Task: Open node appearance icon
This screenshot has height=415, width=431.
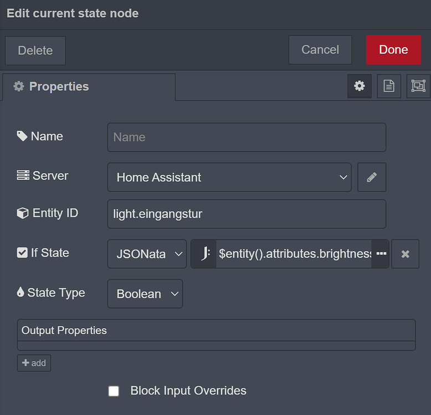Action: 418,86
